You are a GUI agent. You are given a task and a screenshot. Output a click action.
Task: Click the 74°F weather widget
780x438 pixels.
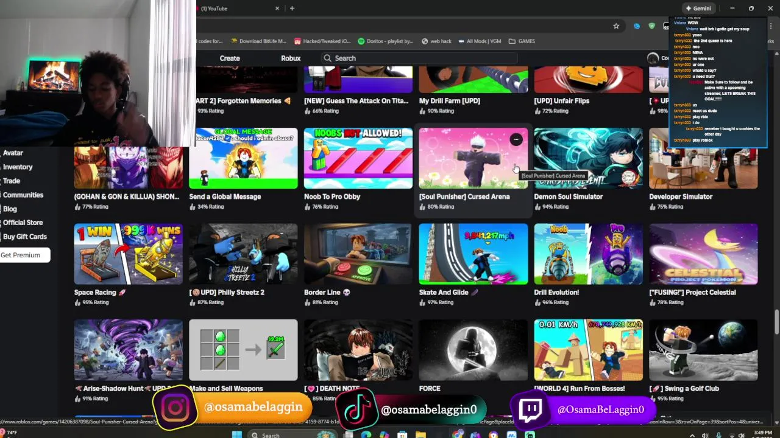coord(11,433)
